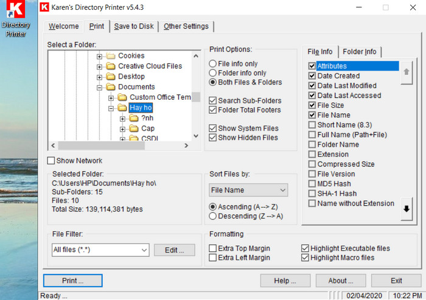
Task: Click the Cookies folder icon
Action: point(111,56)
